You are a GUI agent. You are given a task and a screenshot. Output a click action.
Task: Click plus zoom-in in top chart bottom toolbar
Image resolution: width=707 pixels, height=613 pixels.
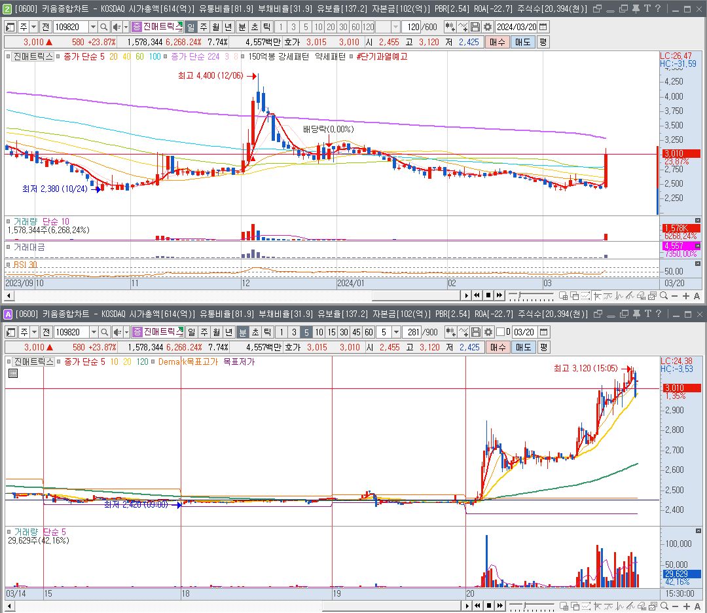point(686,296)
